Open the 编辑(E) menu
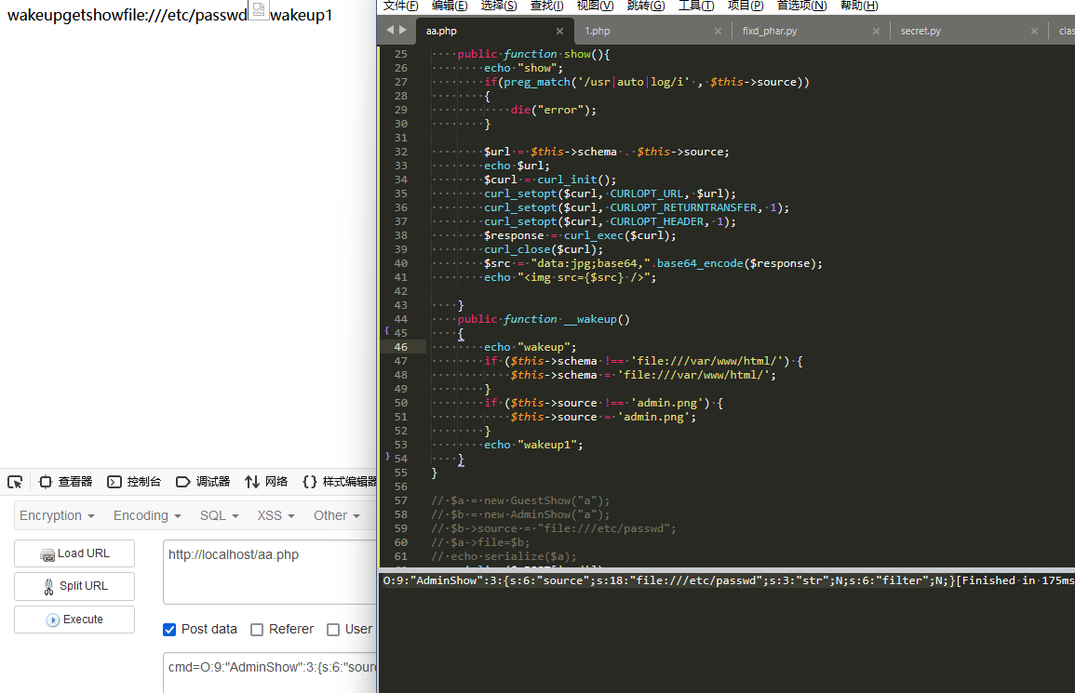 pos(450,6)
